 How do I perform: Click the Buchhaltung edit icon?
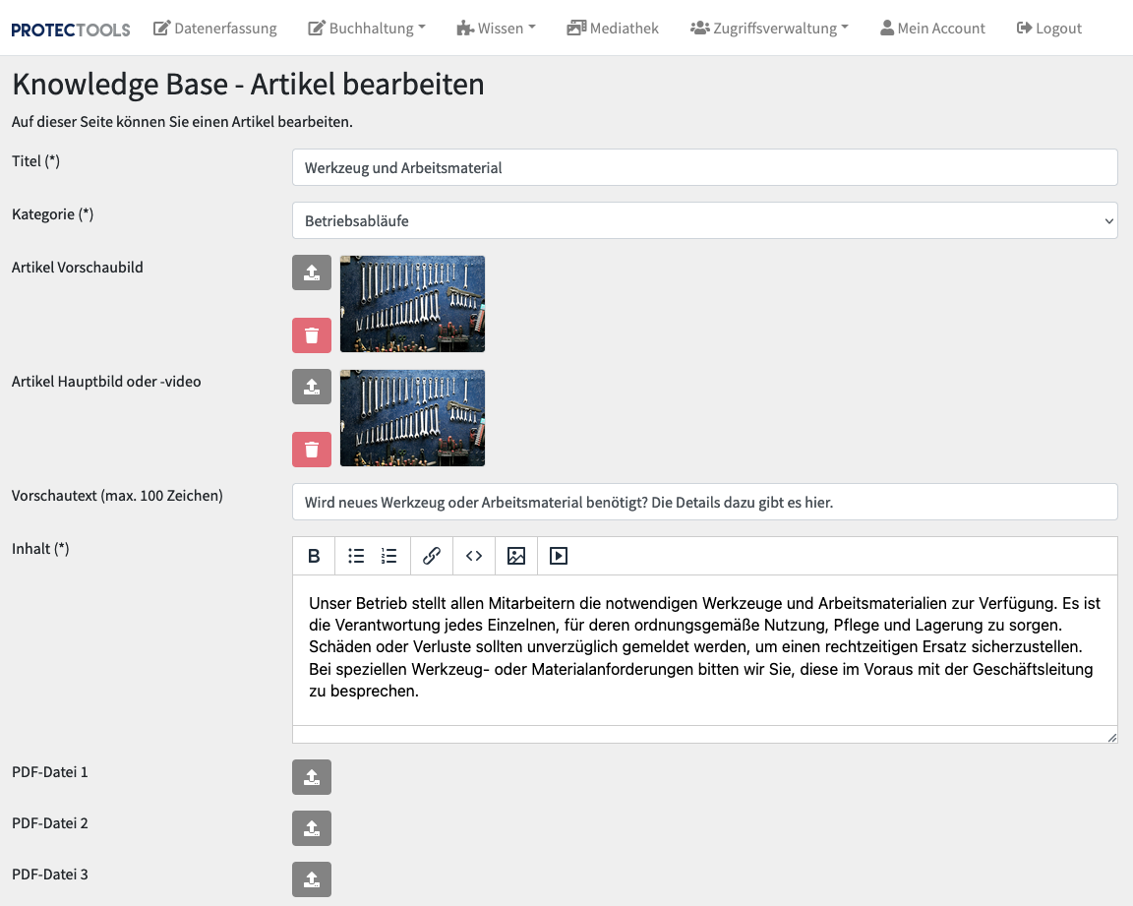(x=317, y=29)
